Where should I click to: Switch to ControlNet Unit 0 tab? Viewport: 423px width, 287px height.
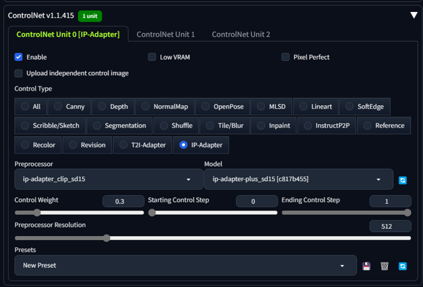coord(68,34)
